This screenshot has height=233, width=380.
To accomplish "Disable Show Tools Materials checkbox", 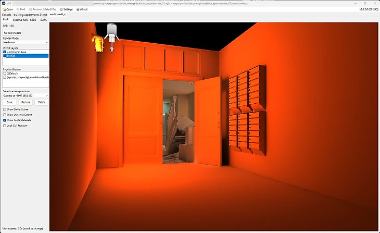I will [x=5, y=120].
